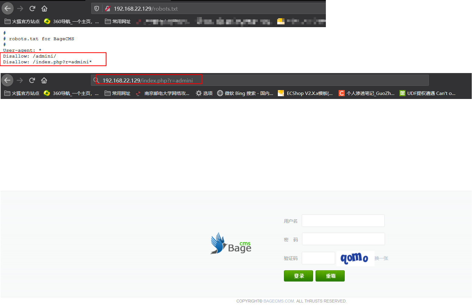This screenshot has height=308, width=473.
Task: Open tracking protection shield in robots.txt window
Action: pos(97,9)
